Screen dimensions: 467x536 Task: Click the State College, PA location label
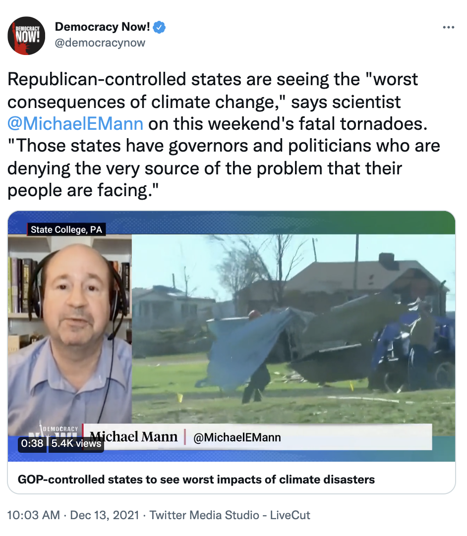(66, 229)
